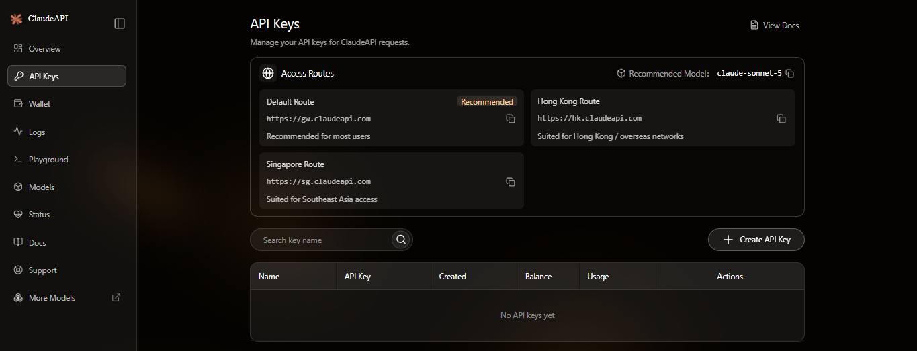Click the magnifier search button

click(401, 240)
